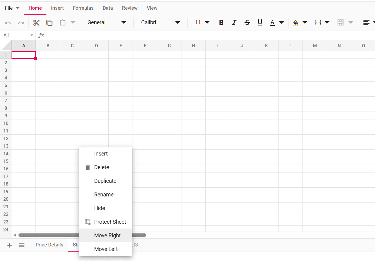The width and height of the screenshot is (375, 261).
Task: Choose Move Right from the context menu
Action: pos(106,236)
